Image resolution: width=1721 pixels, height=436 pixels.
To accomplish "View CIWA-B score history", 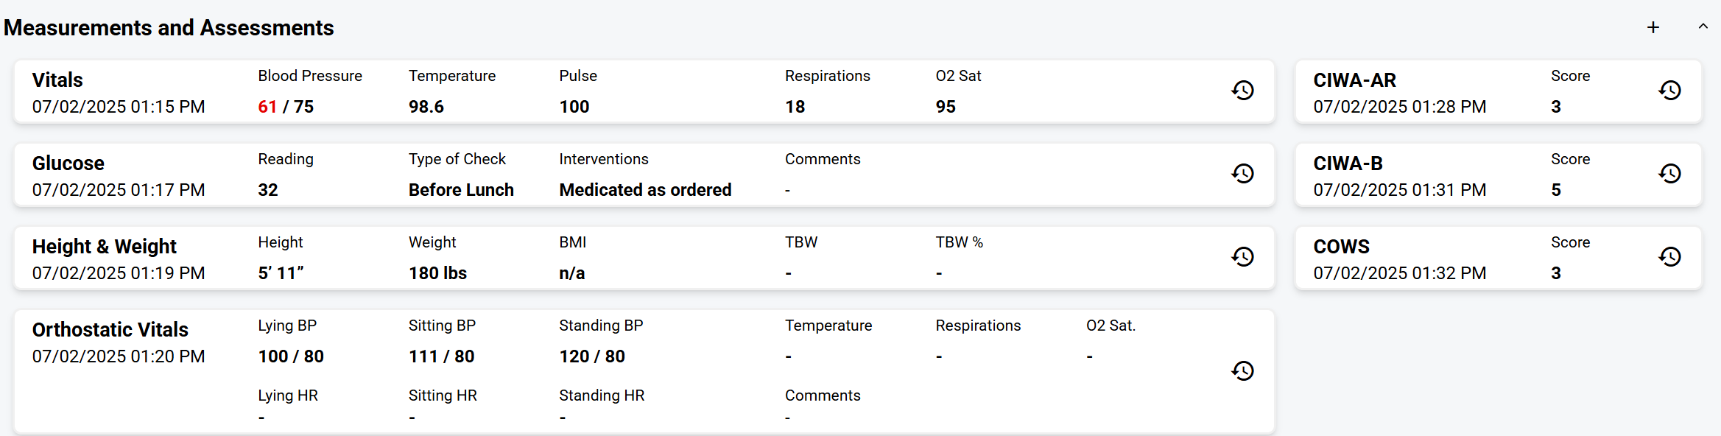I will click(1669, 174).
